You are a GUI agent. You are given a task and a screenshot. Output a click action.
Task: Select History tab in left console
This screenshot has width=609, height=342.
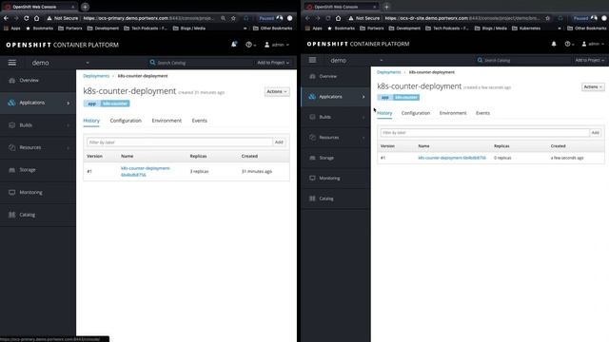[91, 121]
